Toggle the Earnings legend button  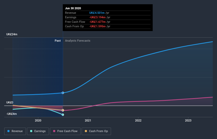point(38,131)
